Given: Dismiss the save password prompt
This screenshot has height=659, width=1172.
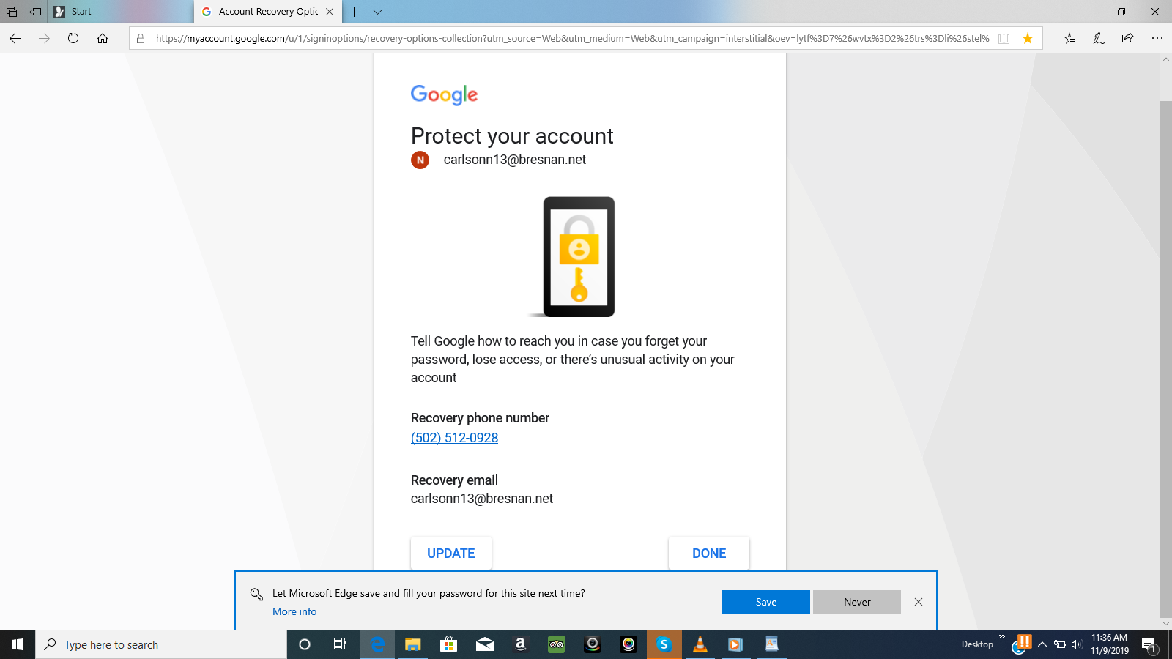Looking at the screenshot, I should [x=919, y=602].
